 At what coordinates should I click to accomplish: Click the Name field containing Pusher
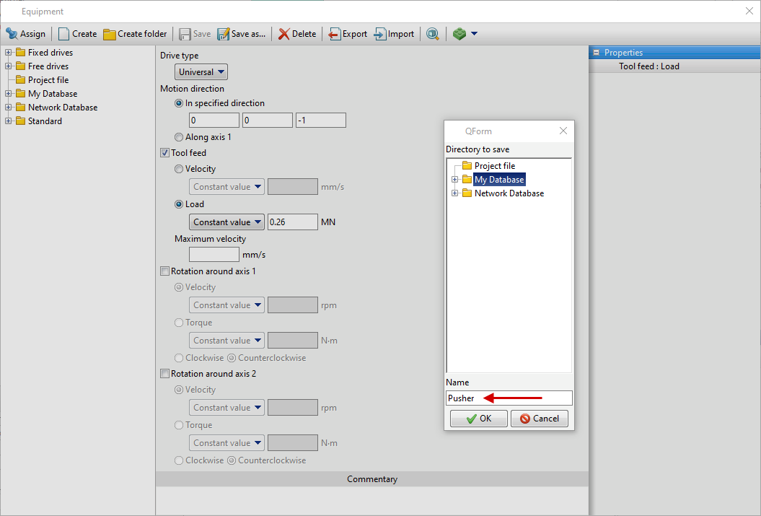coord(509,398)
